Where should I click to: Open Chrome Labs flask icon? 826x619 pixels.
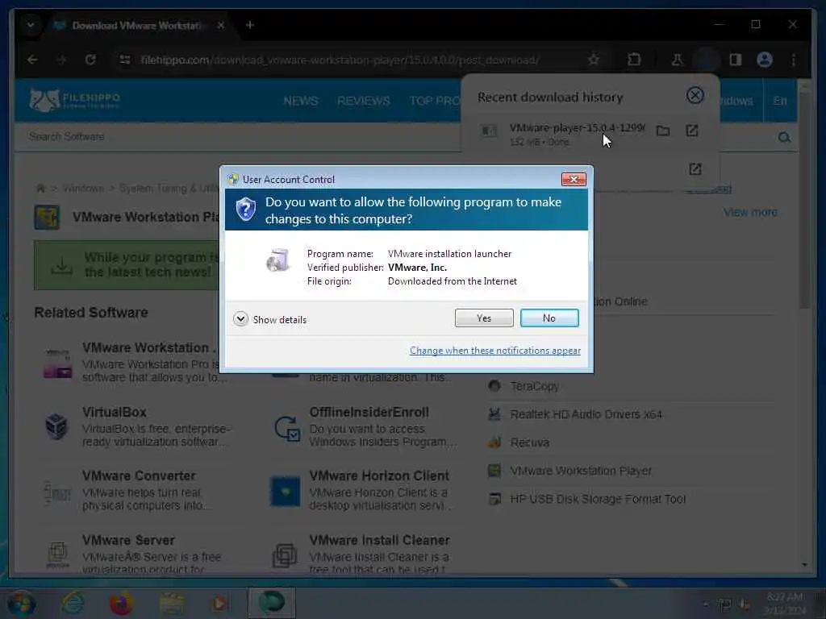[677, 60]
